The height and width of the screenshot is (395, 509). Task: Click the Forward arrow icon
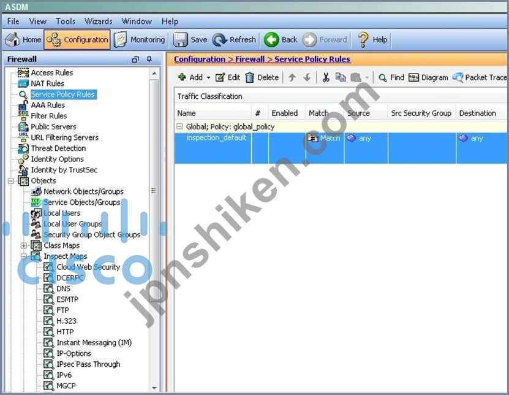coord(309,40)
